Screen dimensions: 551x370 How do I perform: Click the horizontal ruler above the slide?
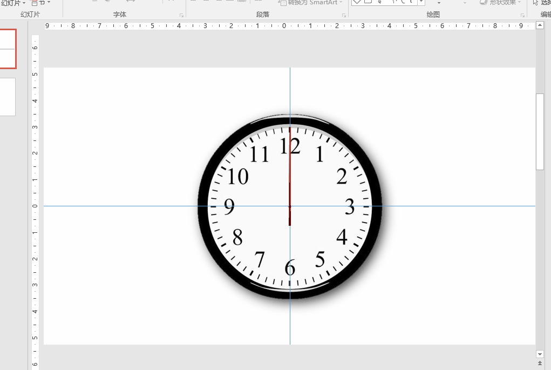point(289,26)
